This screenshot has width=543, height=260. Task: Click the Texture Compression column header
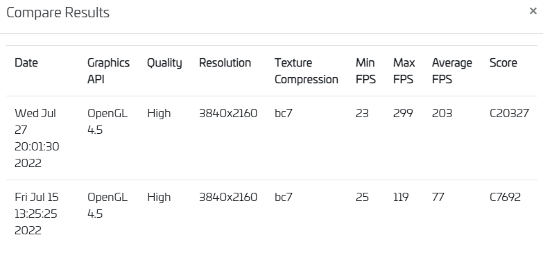tap(307, 71)
